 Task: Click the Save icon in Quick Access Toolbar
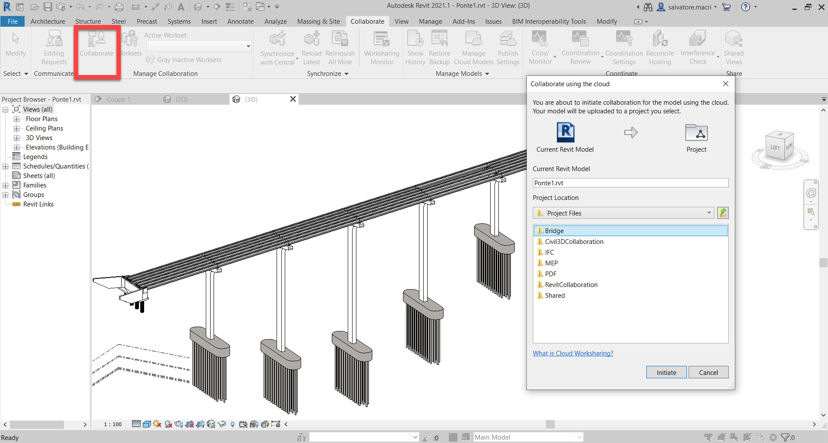point(48,7)
